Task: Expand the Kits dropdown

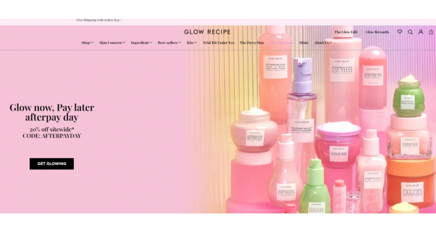Action: point(192,42)
